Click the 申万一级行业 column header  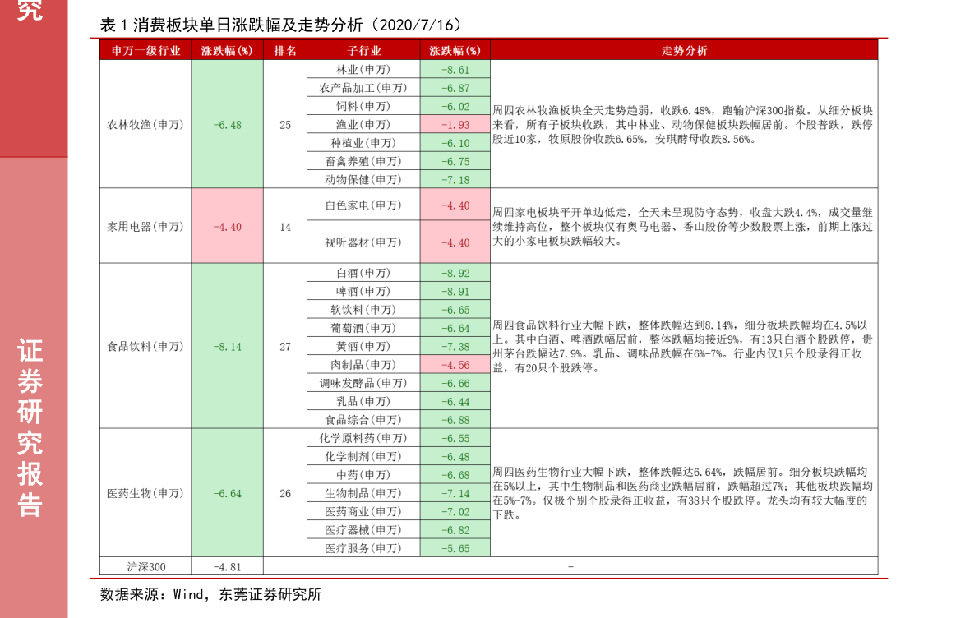[x=145, y=50]
